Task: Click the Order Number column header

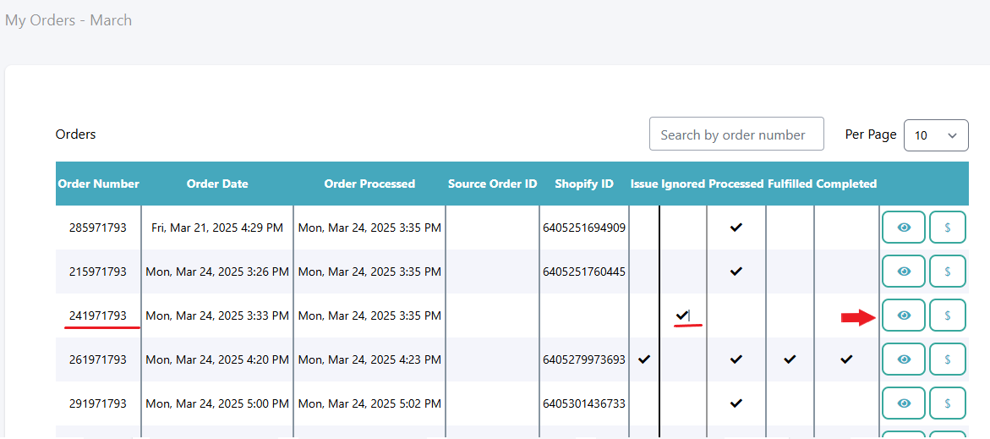Action: click(x=99, y=184)
